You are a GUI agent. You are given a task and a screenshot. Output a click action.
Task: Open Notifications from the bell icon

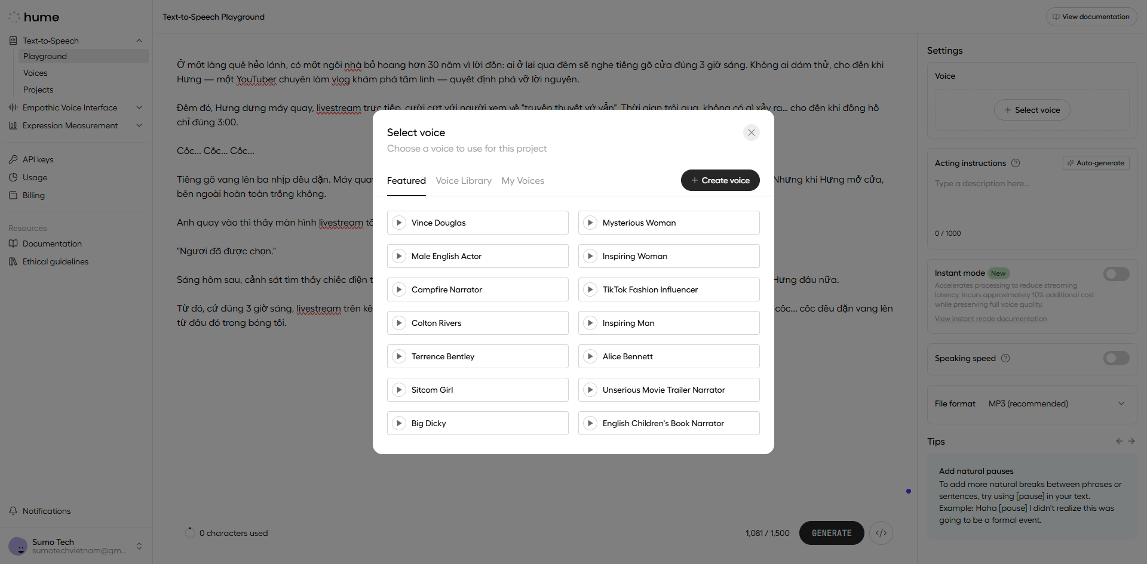[13, 511]
